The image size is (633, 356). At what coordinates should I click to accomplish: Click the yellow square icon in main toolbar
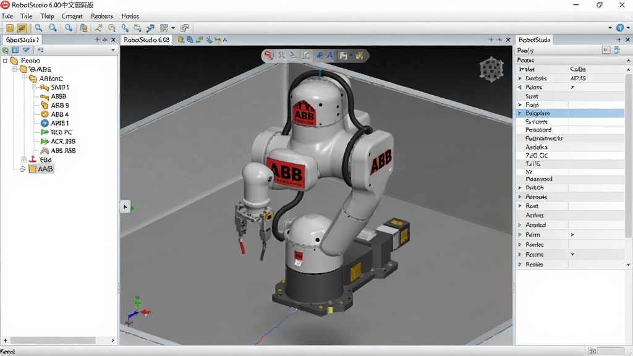click(x=10, y=28)
